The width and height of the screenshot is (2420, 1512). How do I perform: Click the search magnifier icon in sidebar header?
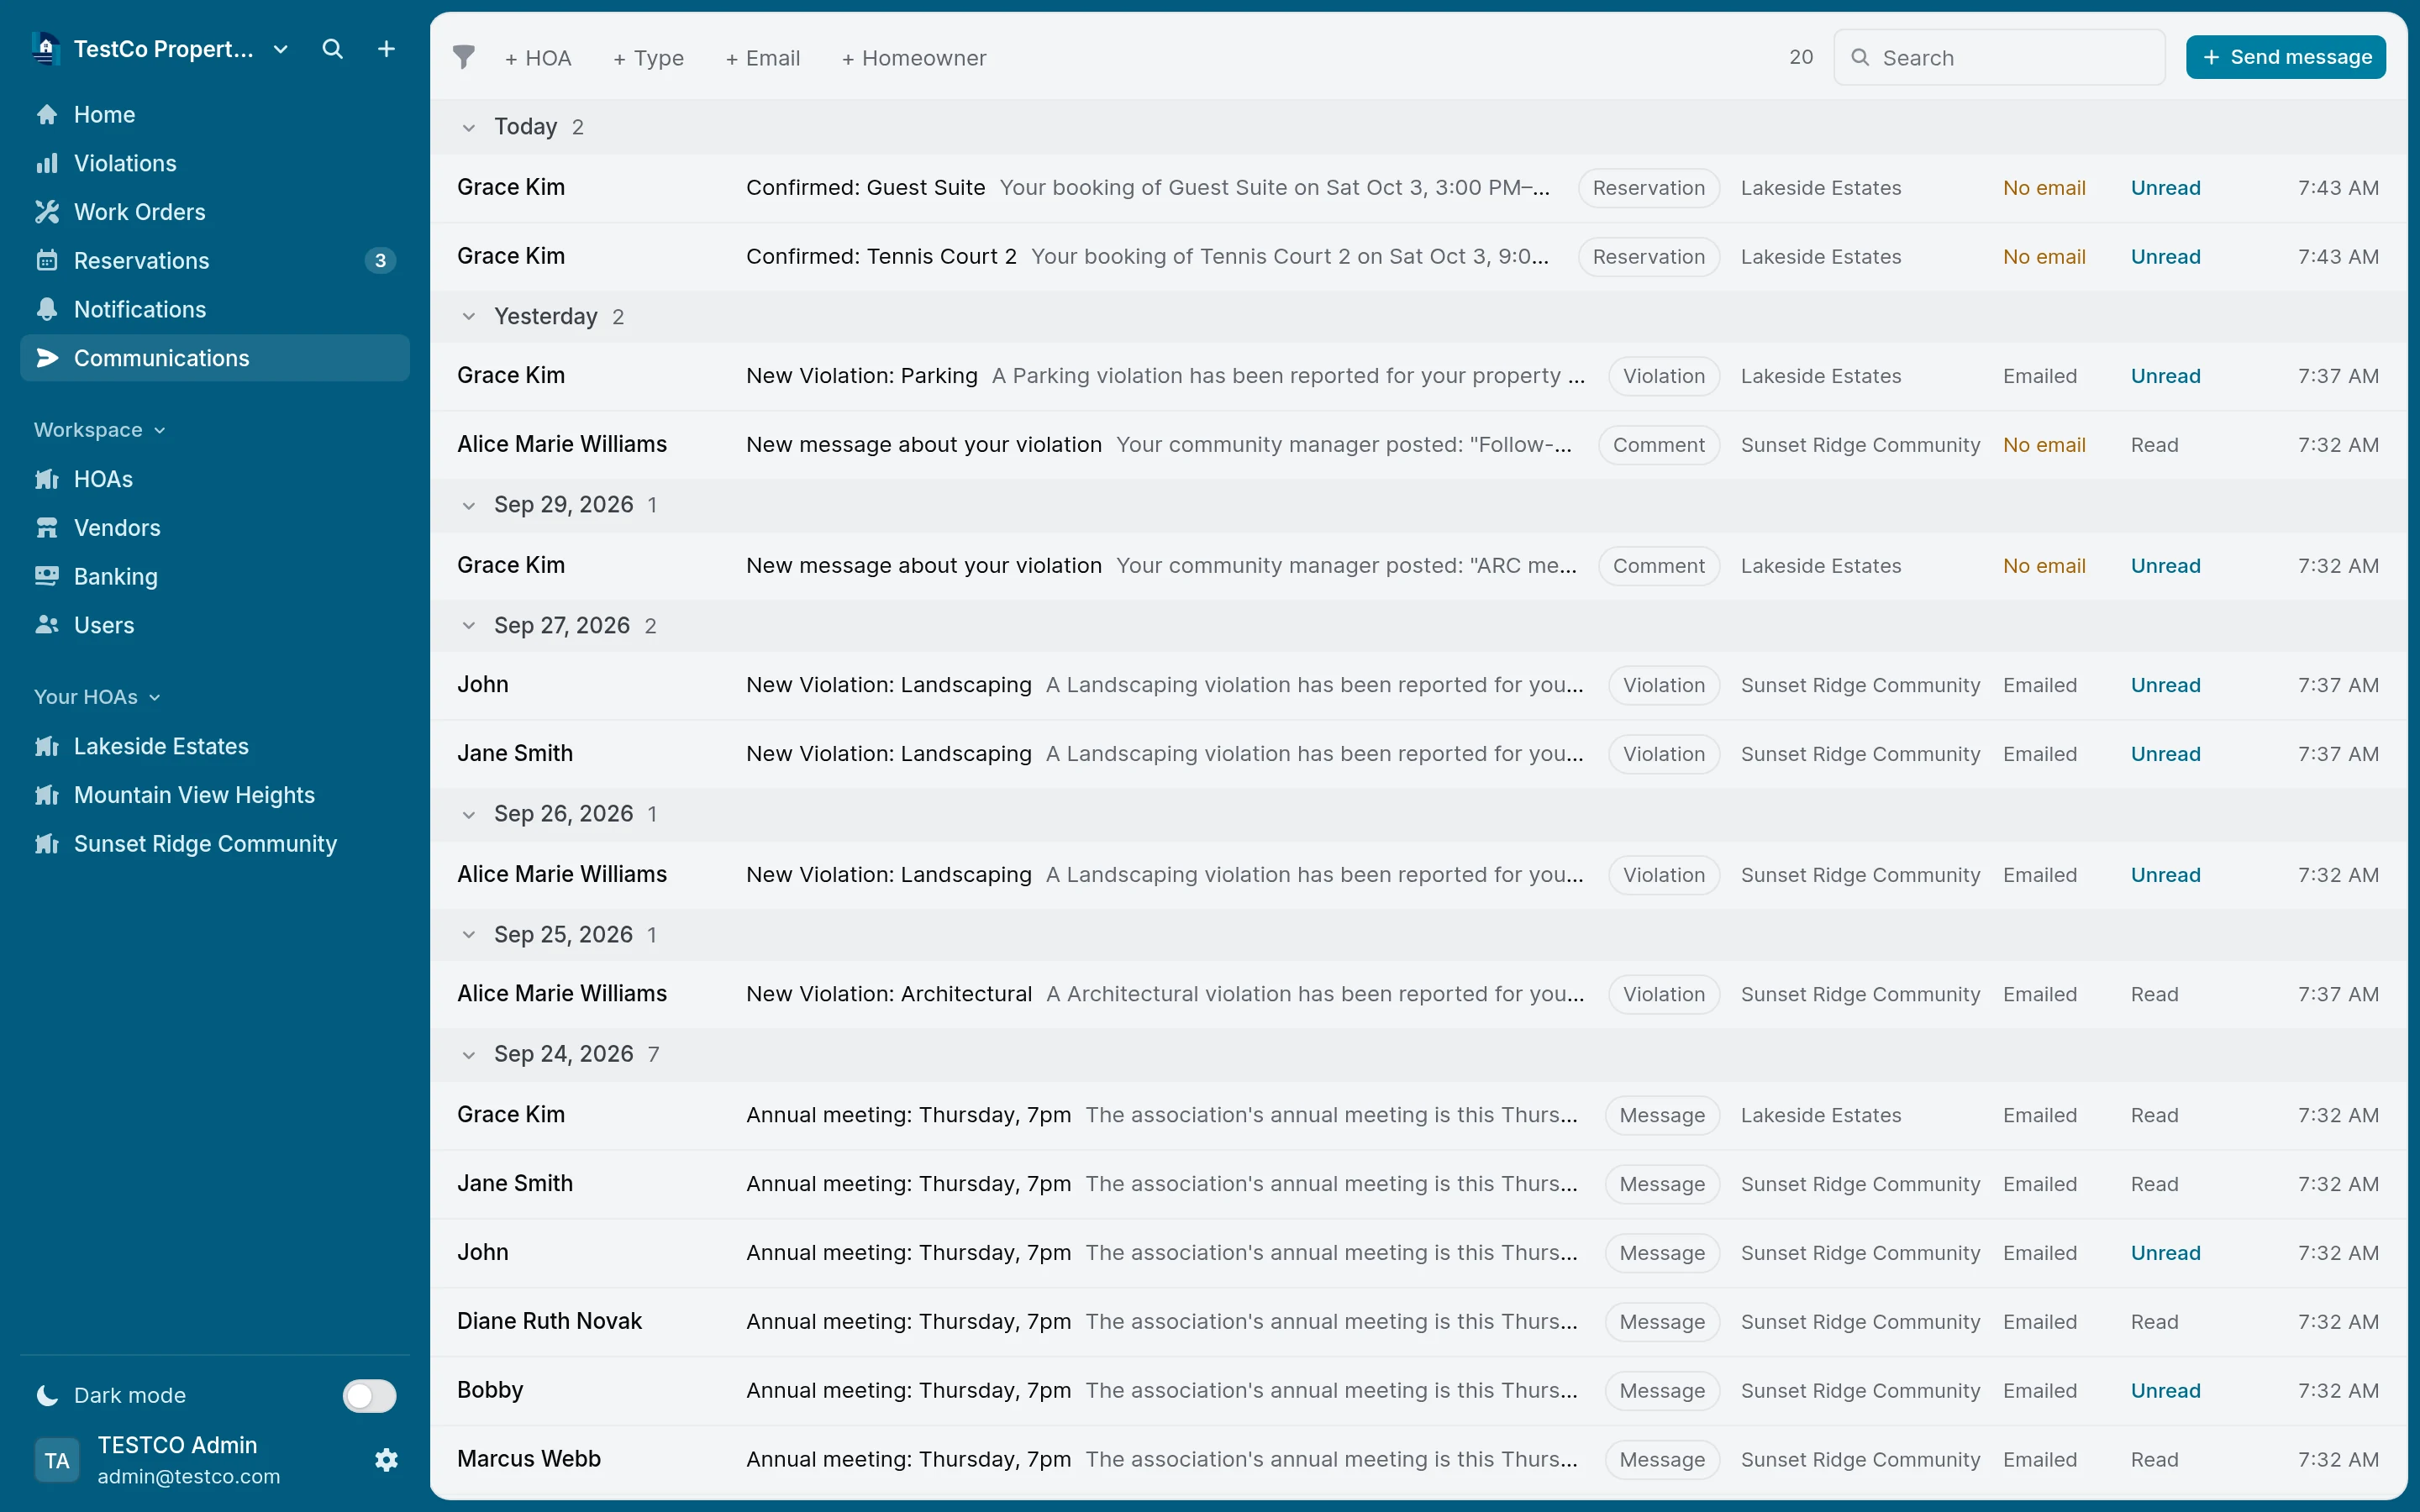(x=333, y=49)
